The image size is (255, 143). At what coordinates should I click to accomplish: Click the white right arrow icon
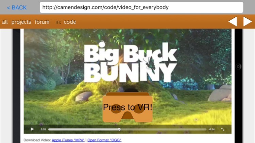(248, 21)
